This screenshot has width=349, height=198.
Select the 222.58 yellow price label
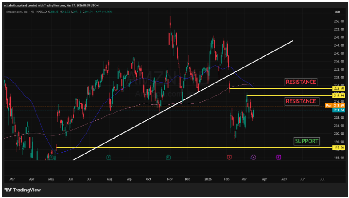339,88
